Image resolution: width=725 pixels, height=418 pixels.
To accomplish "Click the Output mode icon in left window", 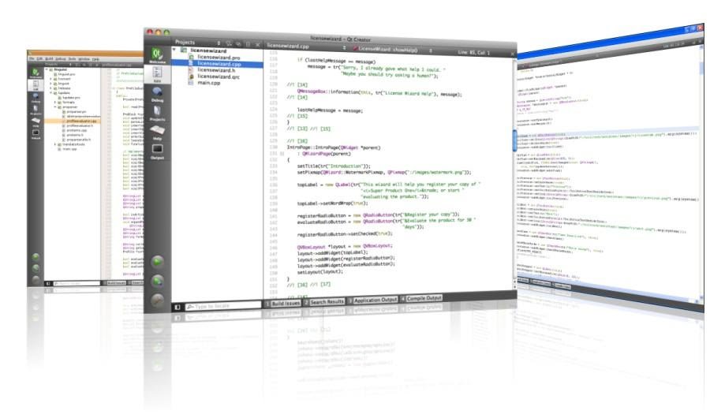I will click(x=36, y=134).
